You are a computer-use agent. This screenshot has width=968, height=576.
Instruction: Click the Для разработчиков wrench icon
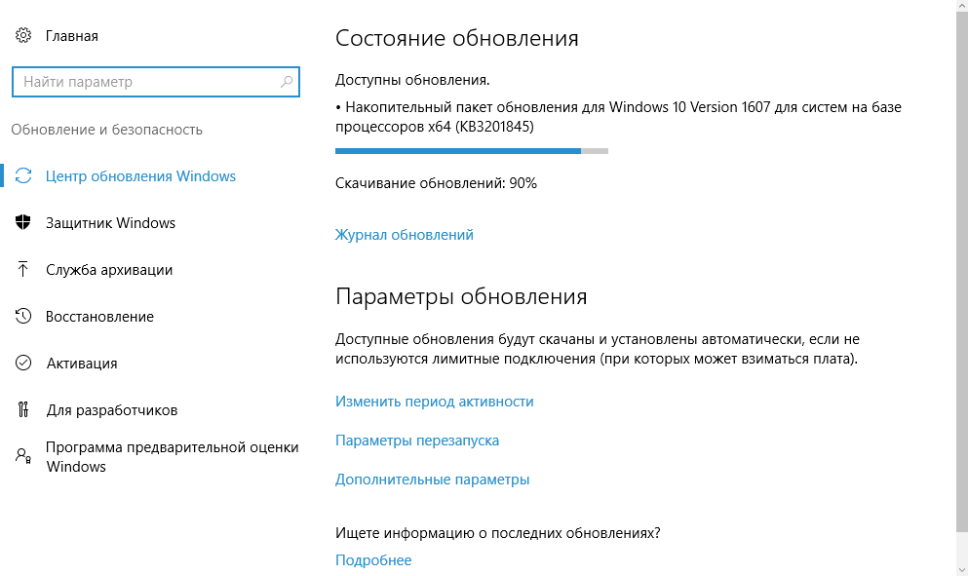tap(23, 410)
